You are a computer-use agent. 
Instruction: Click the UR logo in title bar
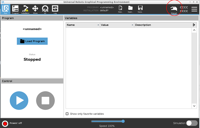tap(3, 2)
